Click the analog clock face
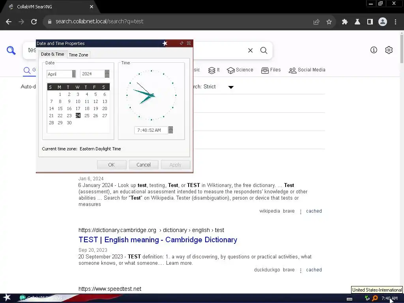This screenshot has height=303, width=404. [151, 95]
